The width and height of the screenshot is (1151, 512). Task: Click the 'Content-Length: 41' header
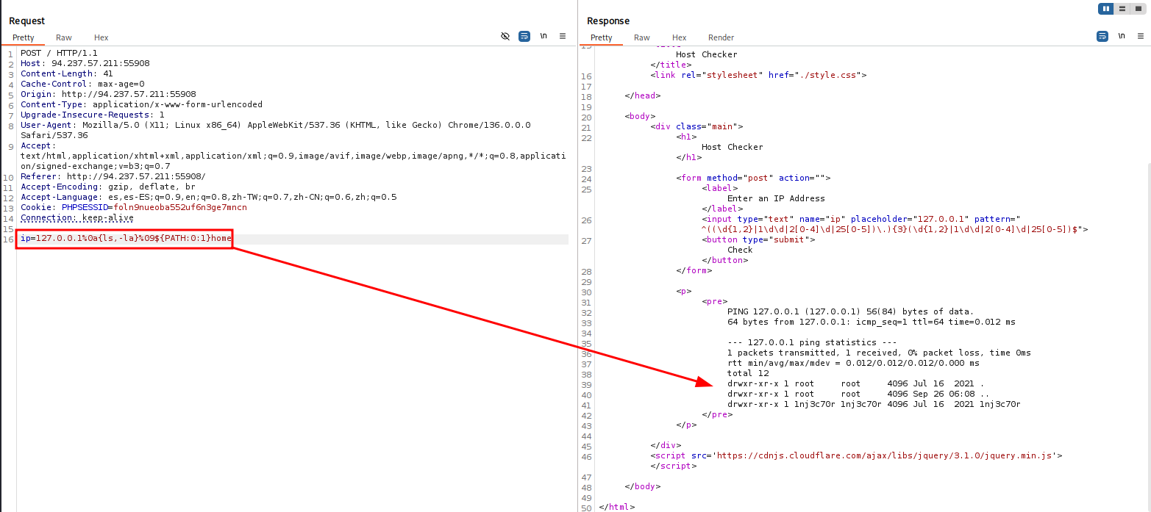(66, 73)
